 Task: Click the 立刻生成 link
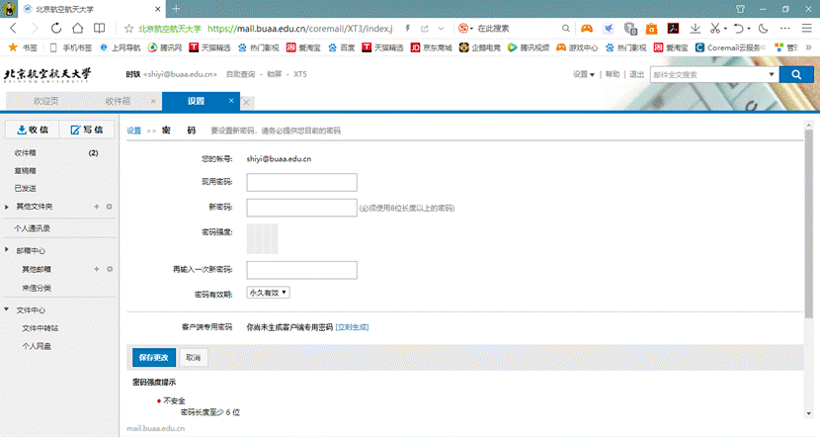[x=352, y=326]
